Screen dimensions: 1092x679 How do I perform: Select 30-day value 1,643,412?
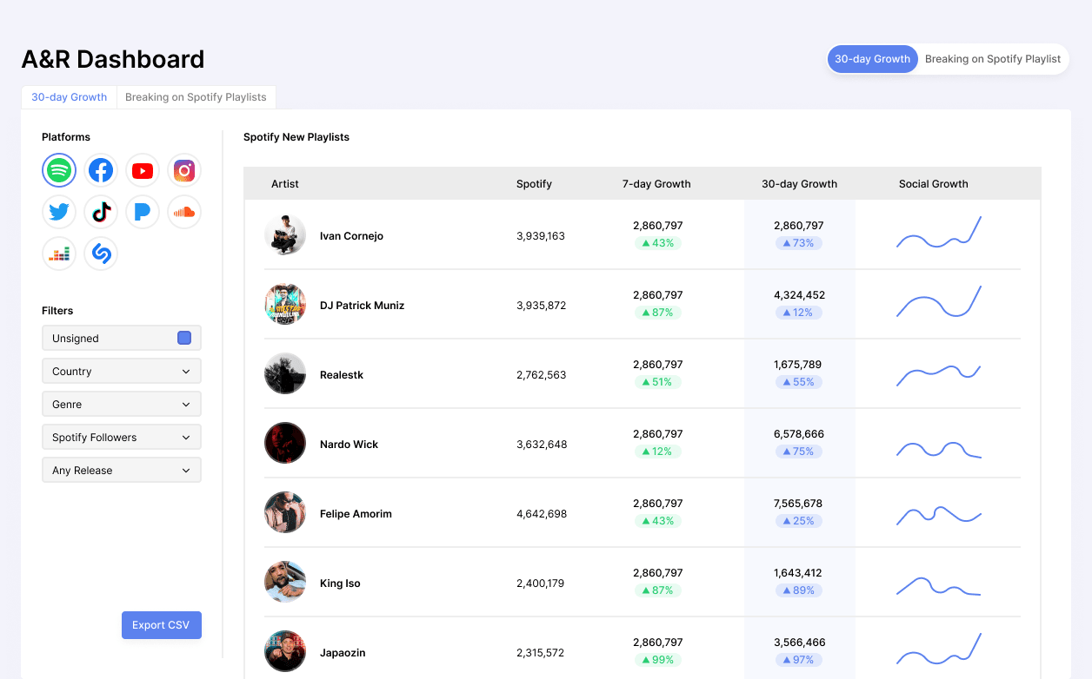tap(799, 573)
